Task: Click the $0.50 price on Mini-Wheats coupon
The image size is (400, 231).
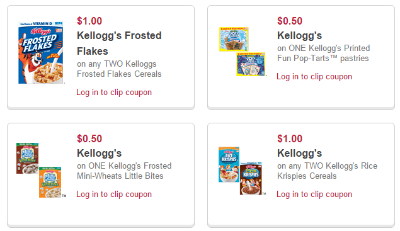Action: point(89,138)
